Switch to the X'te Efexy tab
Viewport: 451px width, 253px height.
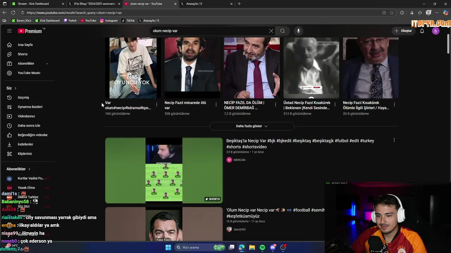click(94, 4)
